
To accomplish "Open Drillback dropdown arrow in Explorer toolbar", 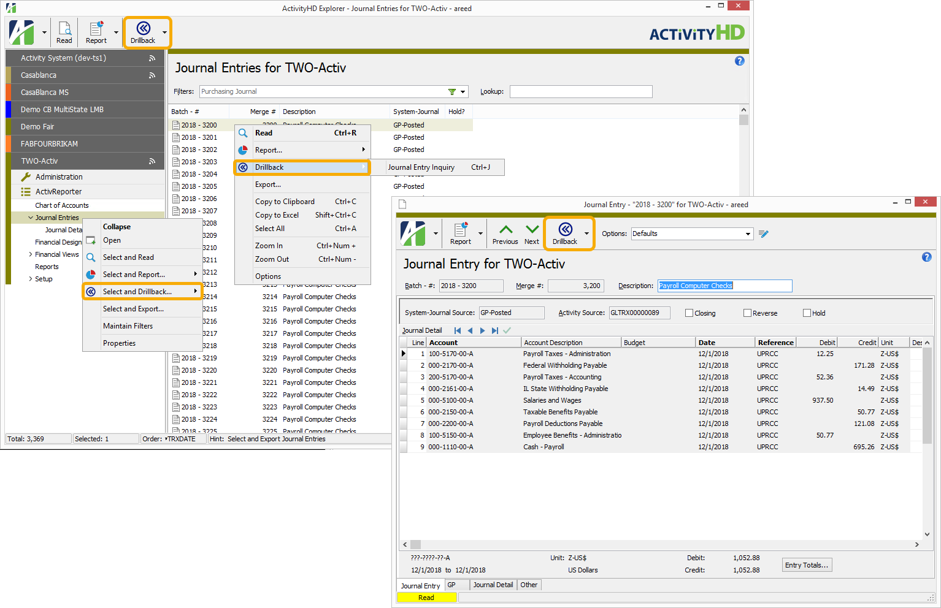I will coord(164,32).
